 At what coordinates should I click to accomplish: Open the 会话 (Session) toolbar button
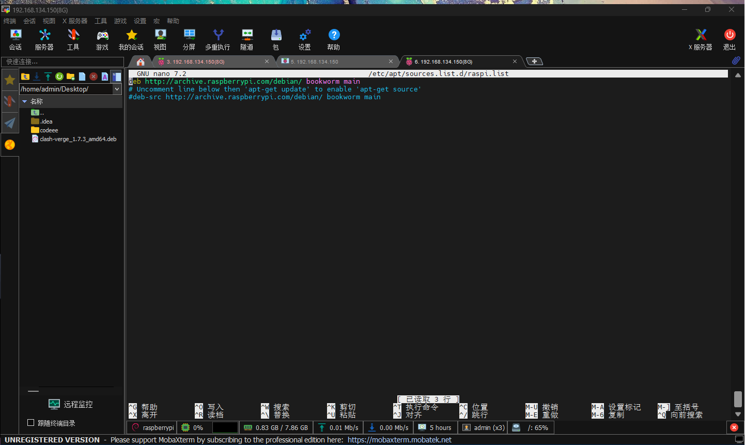click(15, 40)
